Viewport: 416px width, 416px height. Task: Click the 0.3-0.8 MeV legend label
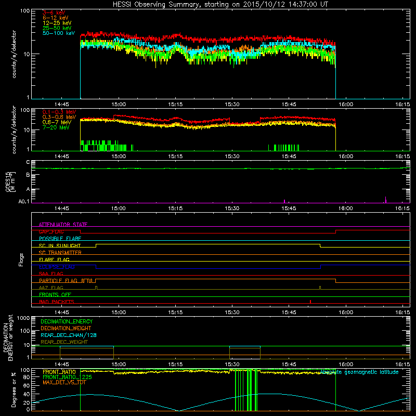pos(59,117)
